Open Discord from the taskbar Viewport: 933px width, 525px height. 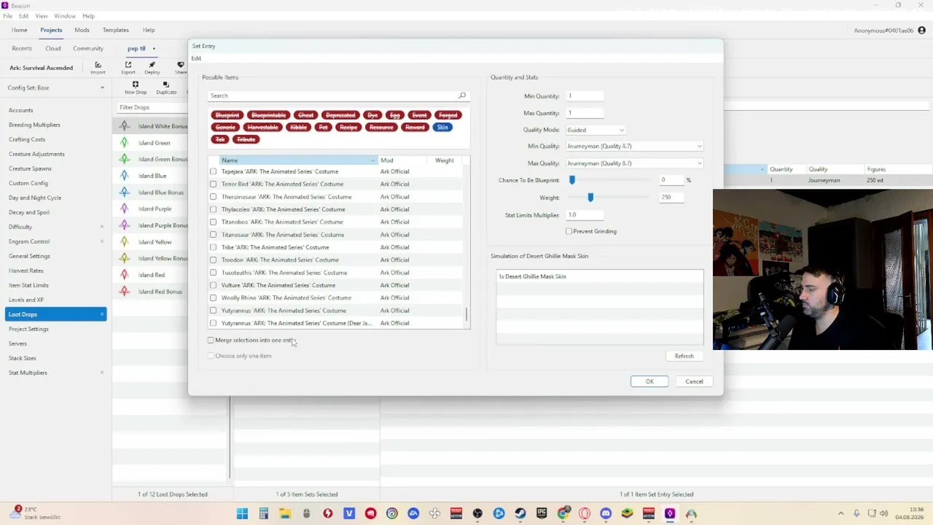click(x=606, y=513)
